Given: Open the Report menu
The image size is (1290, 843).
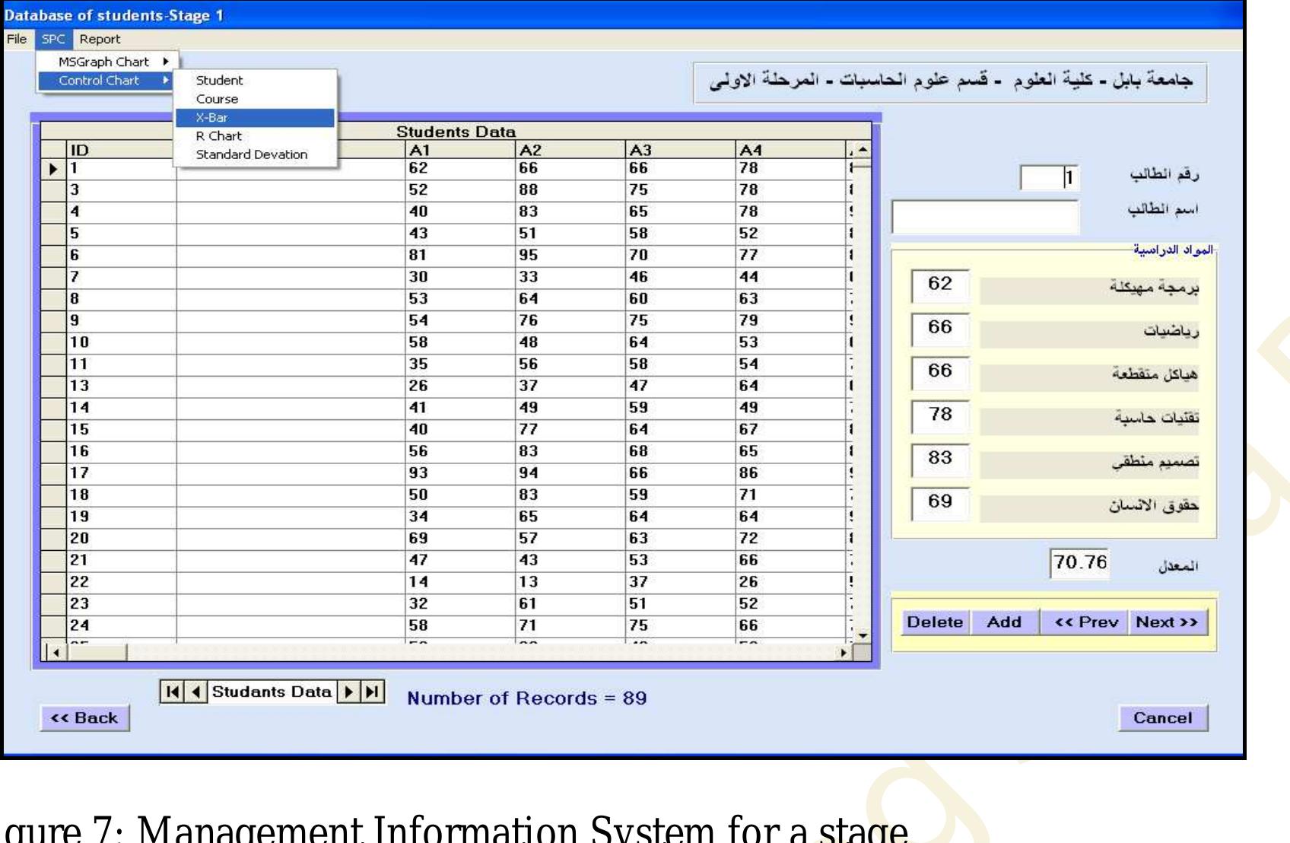Looking at the screenshot, I should click(100, 39).
